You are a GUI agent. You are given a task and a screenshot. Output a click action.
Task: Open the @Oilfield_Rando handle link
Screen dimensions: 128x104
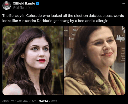pyautogui.click(x=25, y=8)
